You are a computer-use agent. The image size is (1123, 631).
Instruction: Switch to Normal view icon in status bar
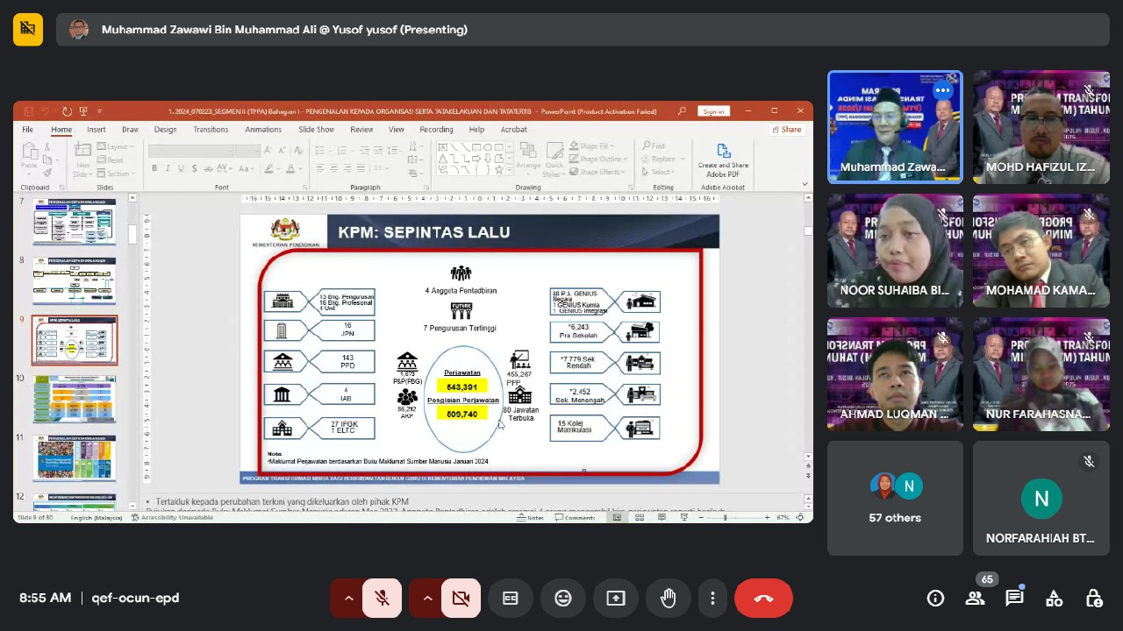617,517
